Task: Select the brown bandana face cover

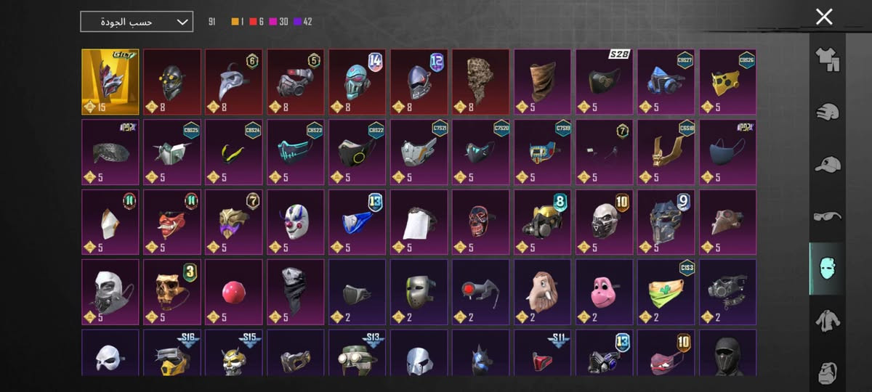Action: 543,82
